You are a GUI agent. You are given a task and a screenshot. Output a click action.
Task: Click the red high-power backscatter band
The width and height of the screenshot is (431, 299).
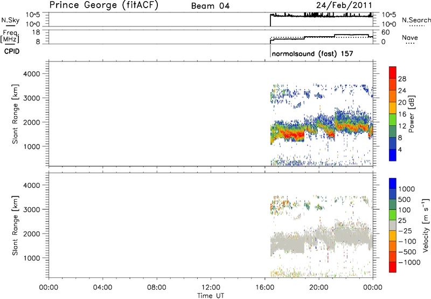293,135
